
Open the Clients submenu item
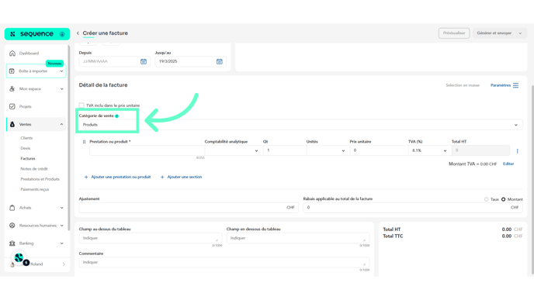coord(26,138)
